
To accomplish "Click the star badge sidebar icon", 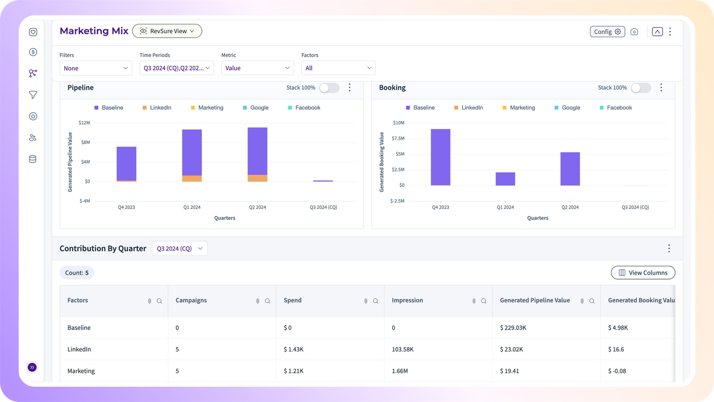I will click(x=33, y=116).
